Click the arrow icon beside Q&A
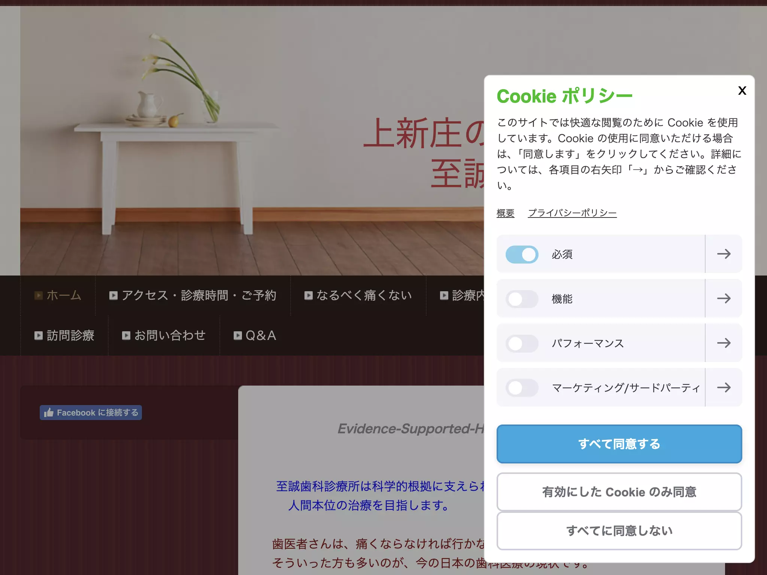This screenshot has height=575, width=767. pos(238,335)
